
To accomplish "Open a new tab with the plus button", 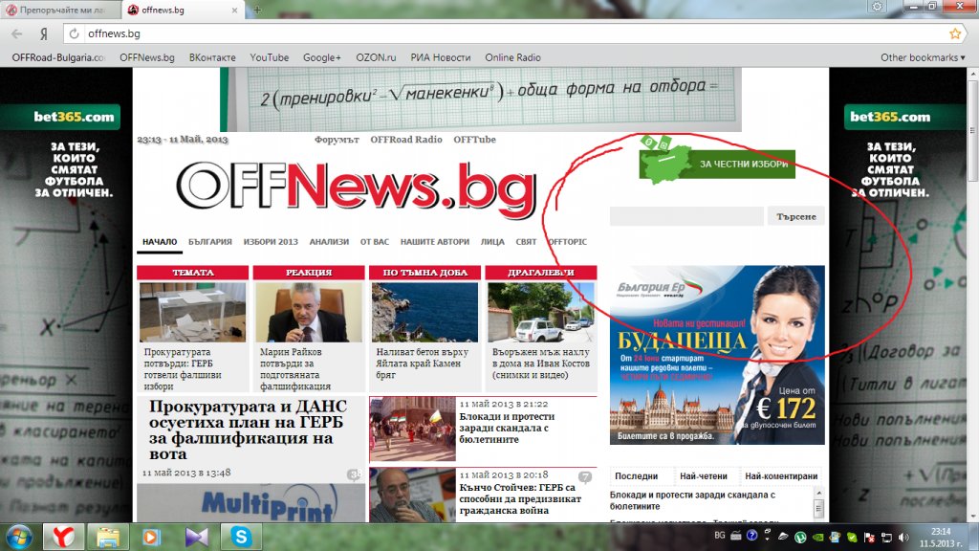I will [x=257, y=10].
